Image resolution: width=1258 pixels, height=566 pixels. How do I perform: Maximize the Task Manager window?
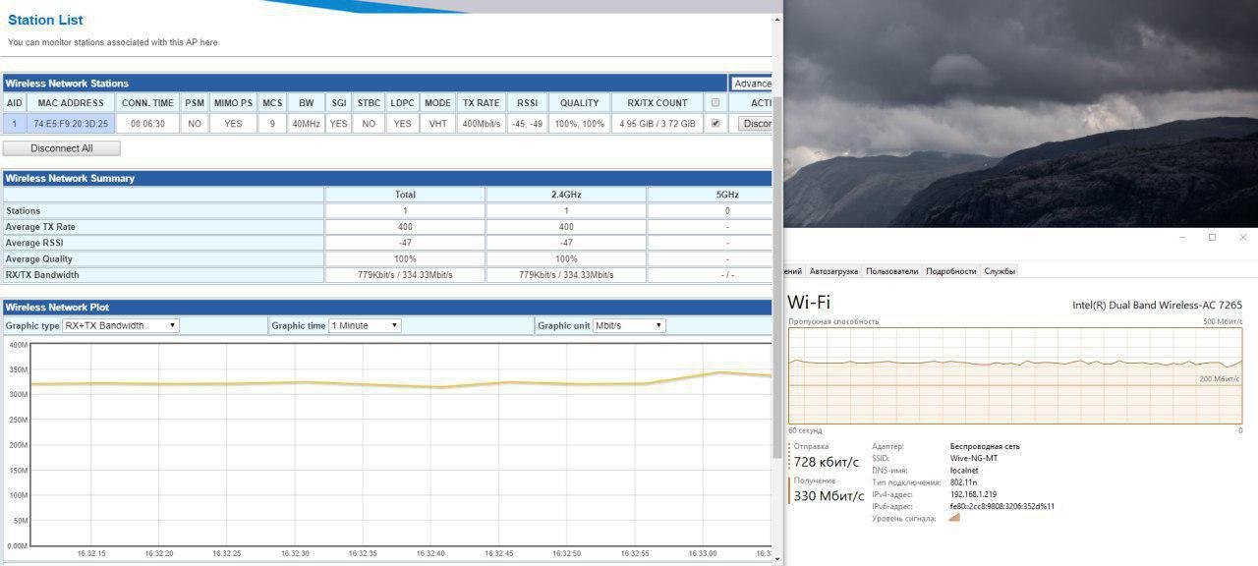coord(1212,238)
